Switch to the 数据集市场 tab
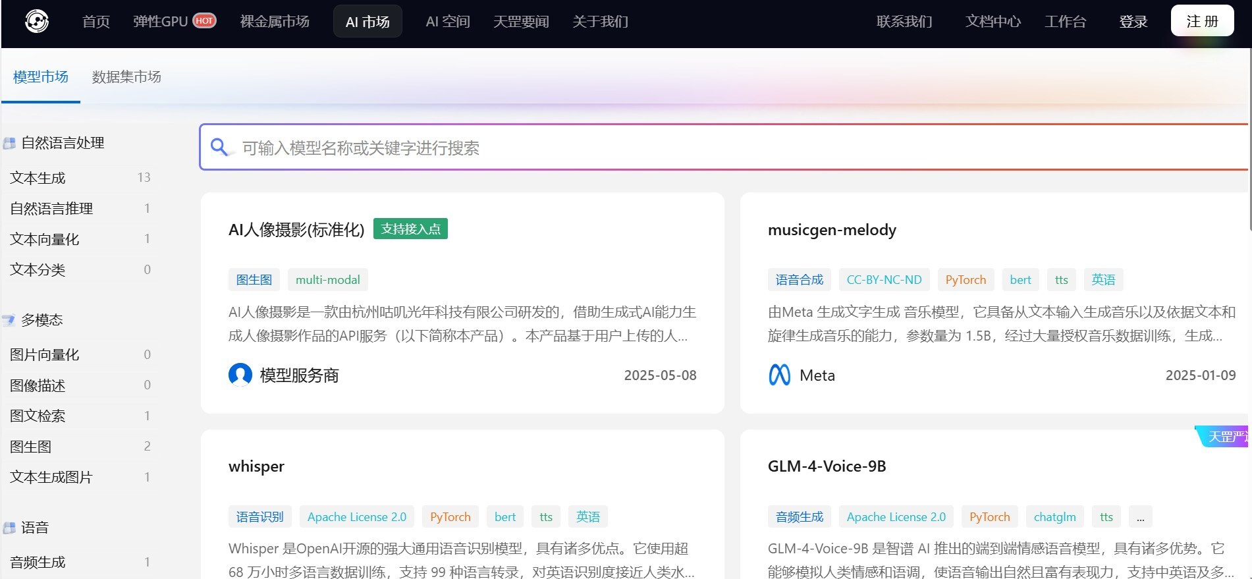Image resolution: width=1252 pixels, height=579 pixels. coord(126,77)
